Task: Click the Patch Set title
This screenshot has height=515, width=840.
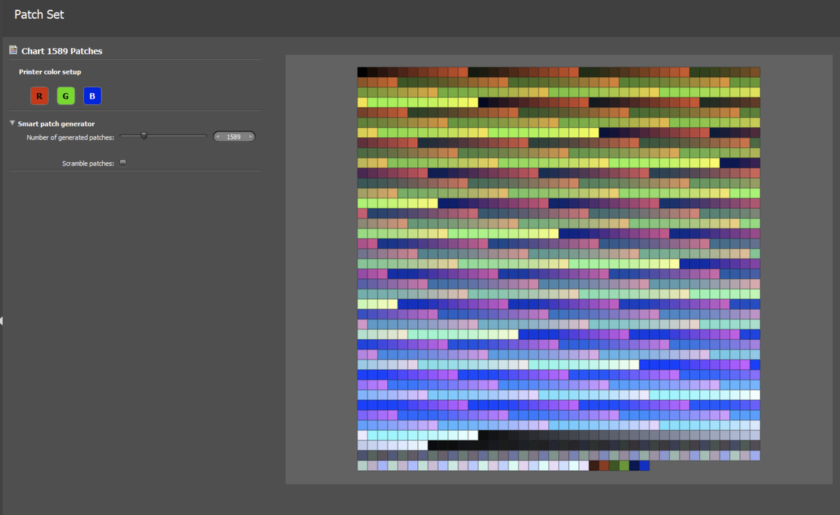Action: 39,14
